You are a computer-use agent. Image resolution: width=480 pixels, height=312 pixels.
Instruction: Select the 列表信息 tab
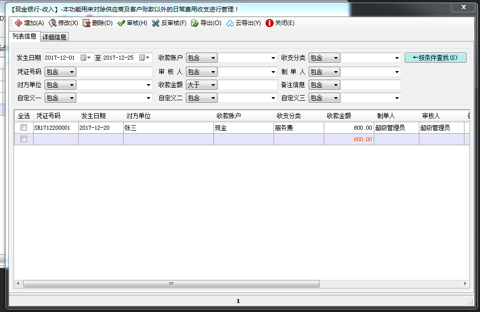click(x=24, y=36)
